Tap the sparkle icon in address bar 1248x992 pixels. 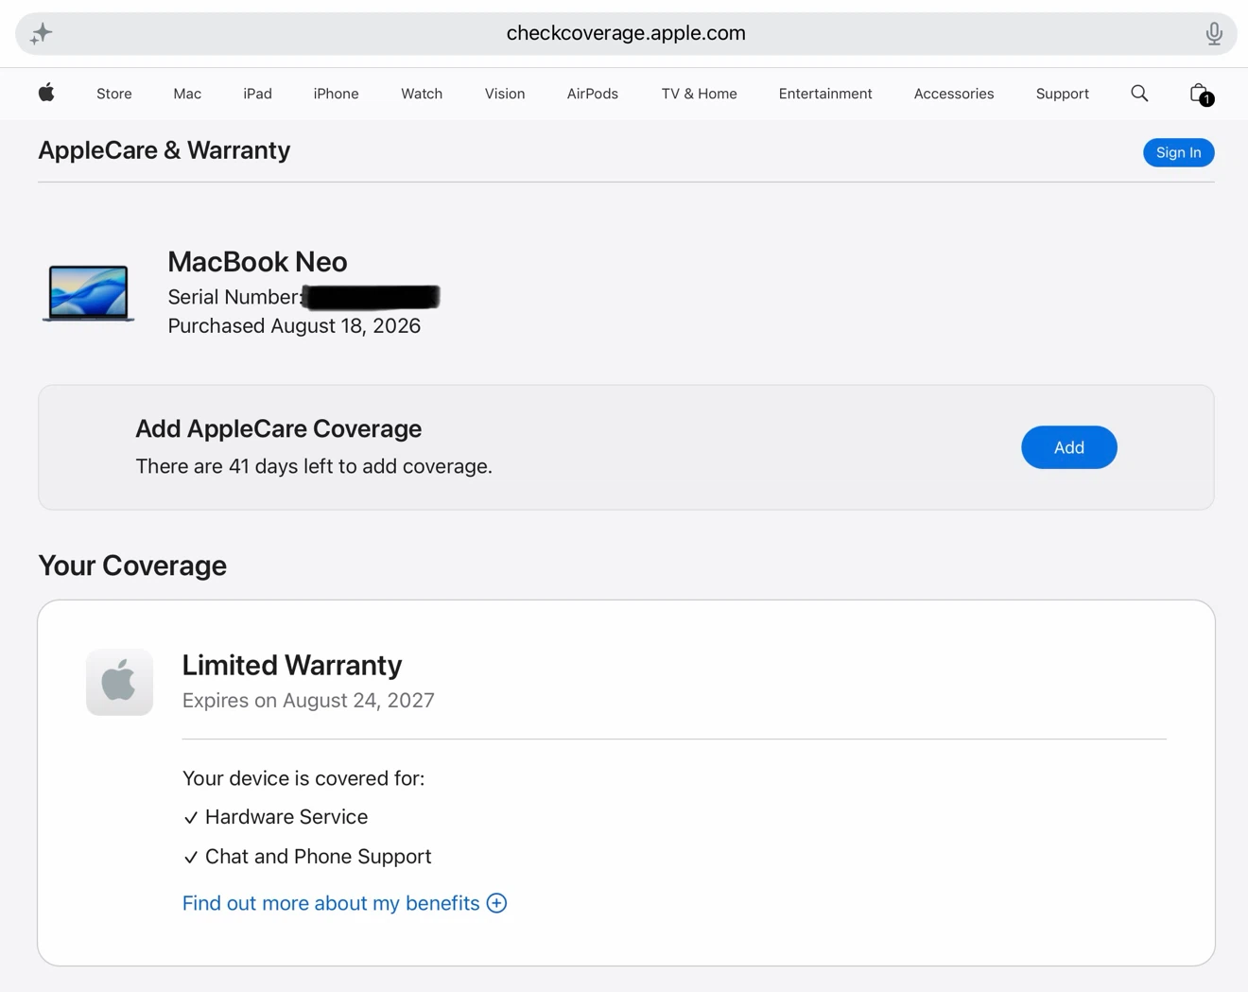[41, 34]
